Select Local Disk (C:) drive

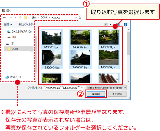click(19, 32)
